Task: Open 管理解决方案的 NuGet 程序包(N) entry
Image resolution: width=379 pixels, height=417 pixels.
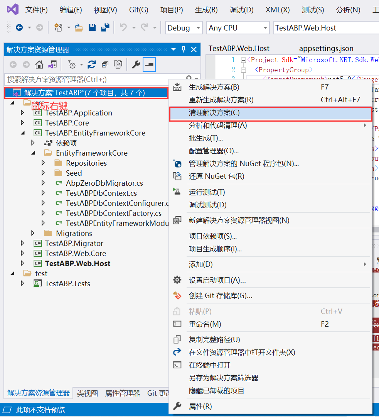Action: [x=270, y=164]
